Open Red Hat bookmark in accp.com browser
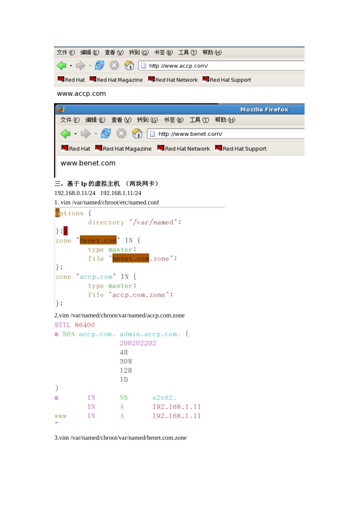Image resolution: width=359 pixels, height=508 pixels. click(x=71, y=80)
